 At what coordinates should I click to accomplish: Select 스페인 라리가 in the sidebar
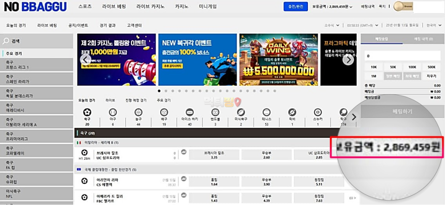click(36, 79)
